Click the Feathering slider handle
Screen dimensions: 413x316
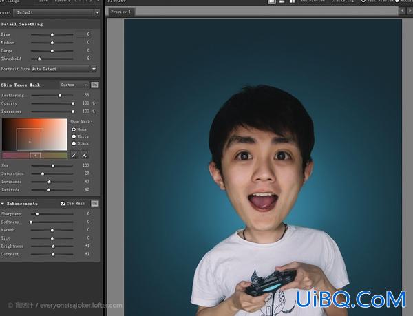pos(60,96)
